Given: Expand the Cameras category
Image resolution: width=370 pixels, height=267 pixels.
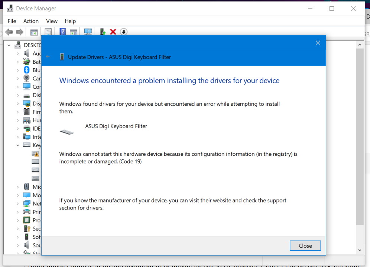Looking at the screenshot, I should [x=18, y=79].
